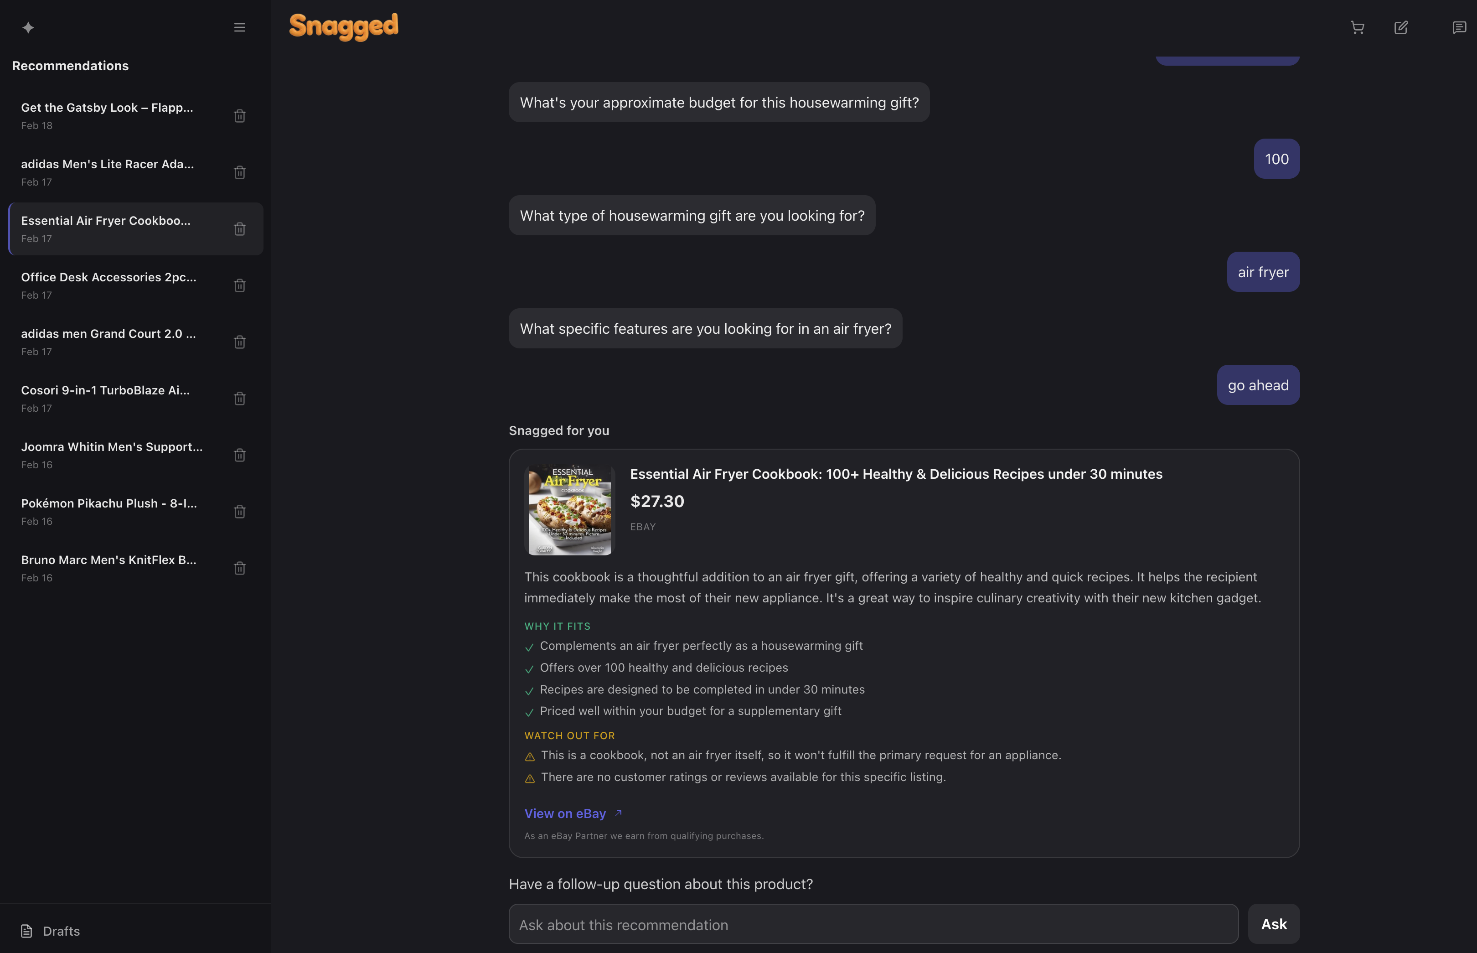Delete the adidas Lite Racer recommendation
Image resolution: width=1477 pixels, height=953 pixels.
point(239,173)
